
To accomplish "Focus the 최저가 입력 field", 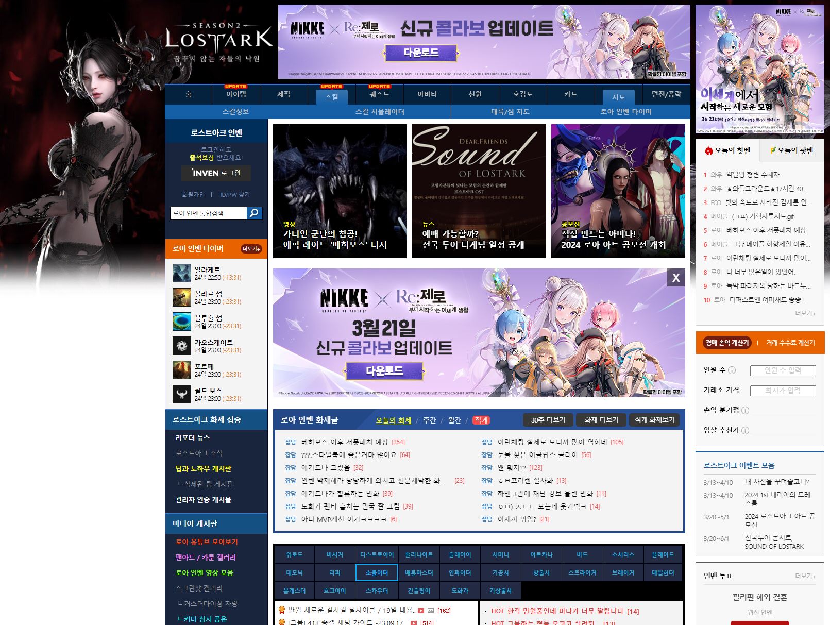I will (783, 391).
